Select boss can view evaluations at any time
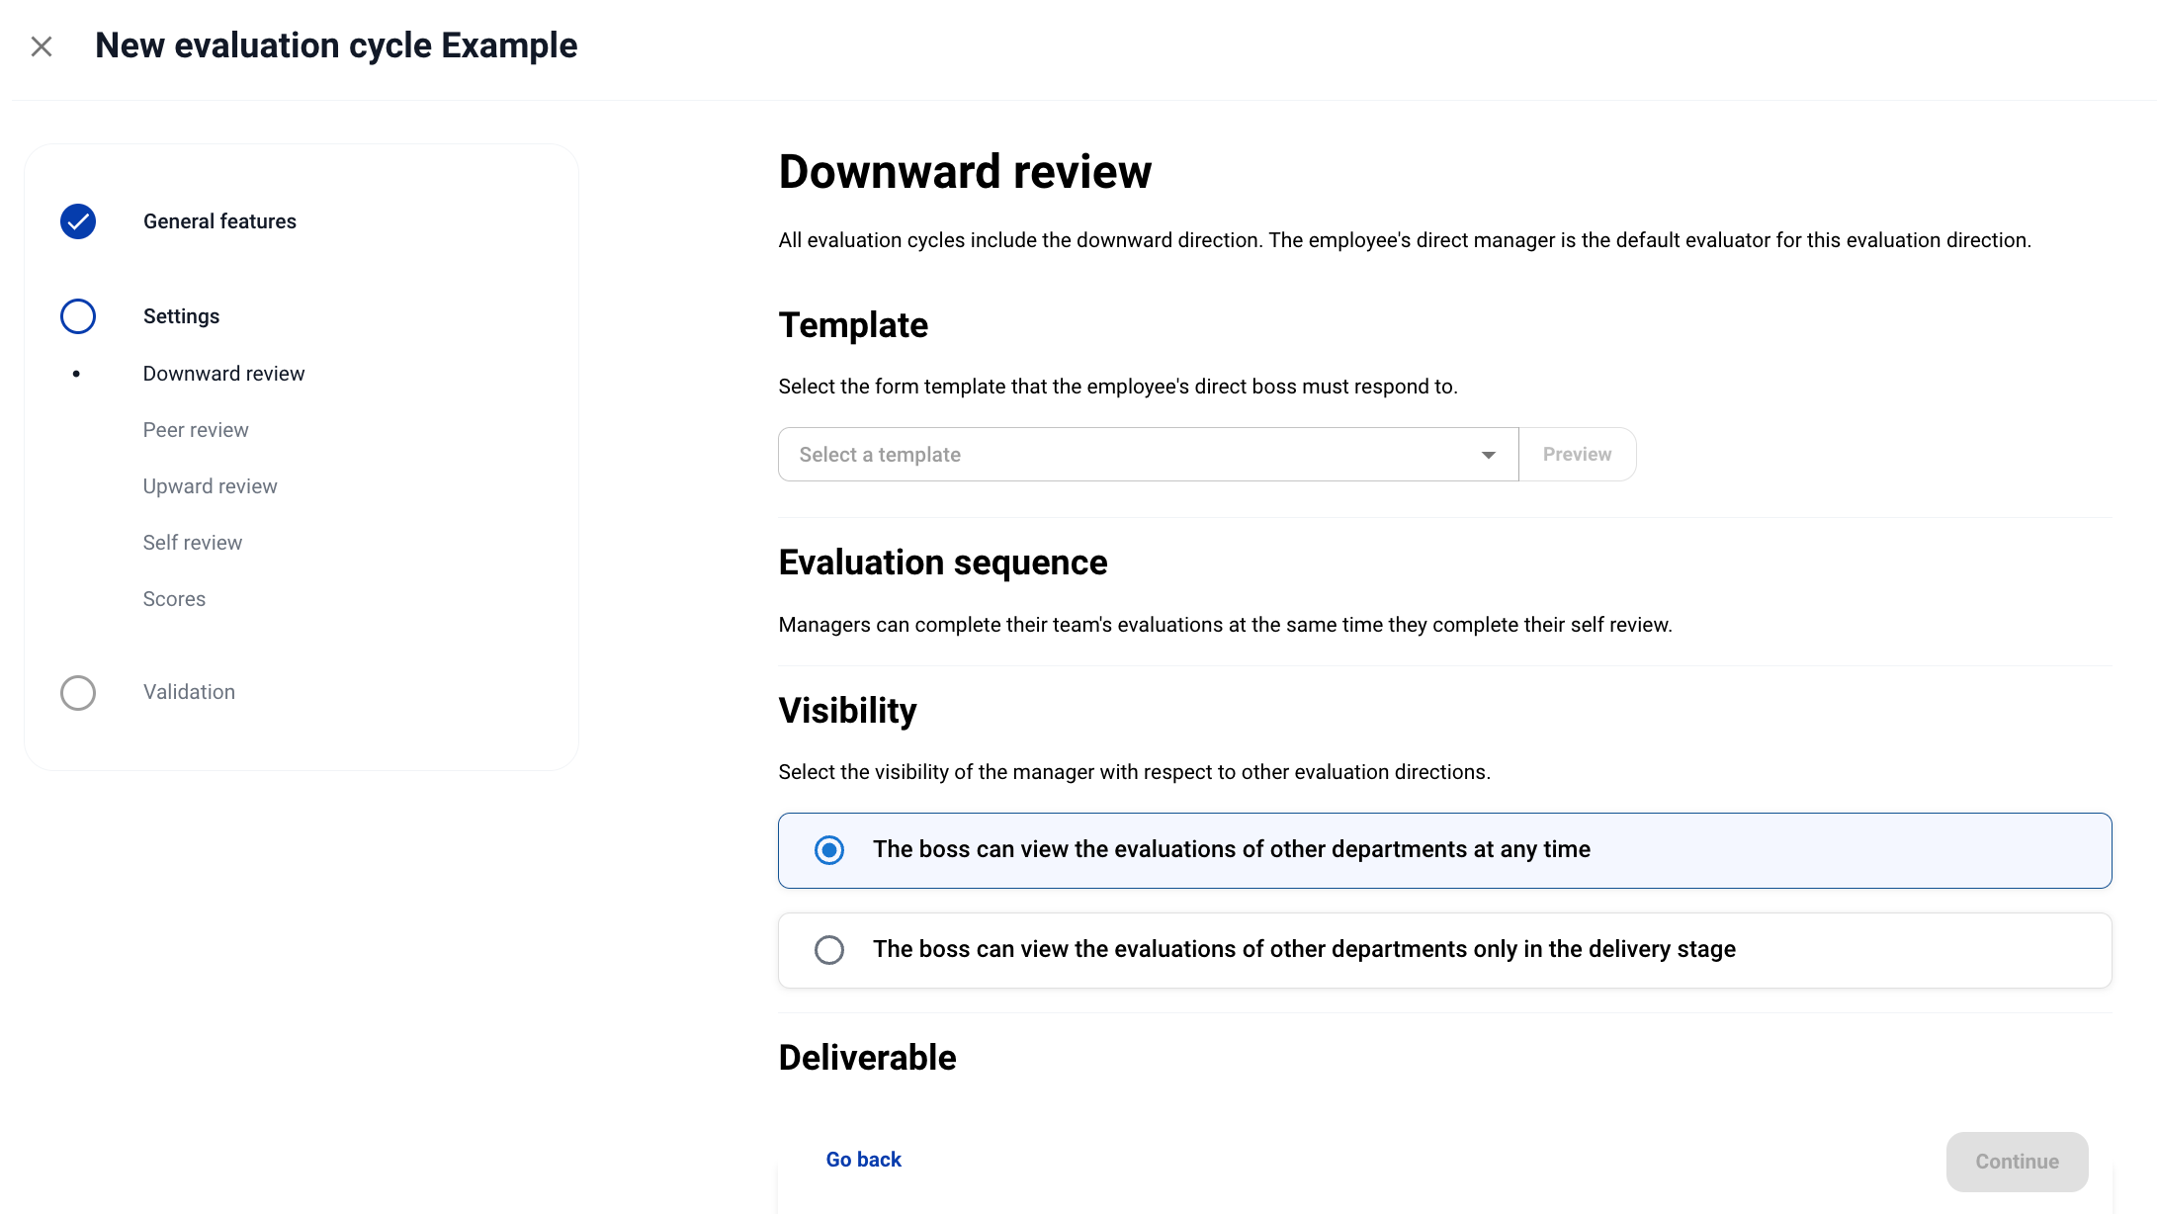Viewport: 2157px width, 1214px height. tap(829, 850)
